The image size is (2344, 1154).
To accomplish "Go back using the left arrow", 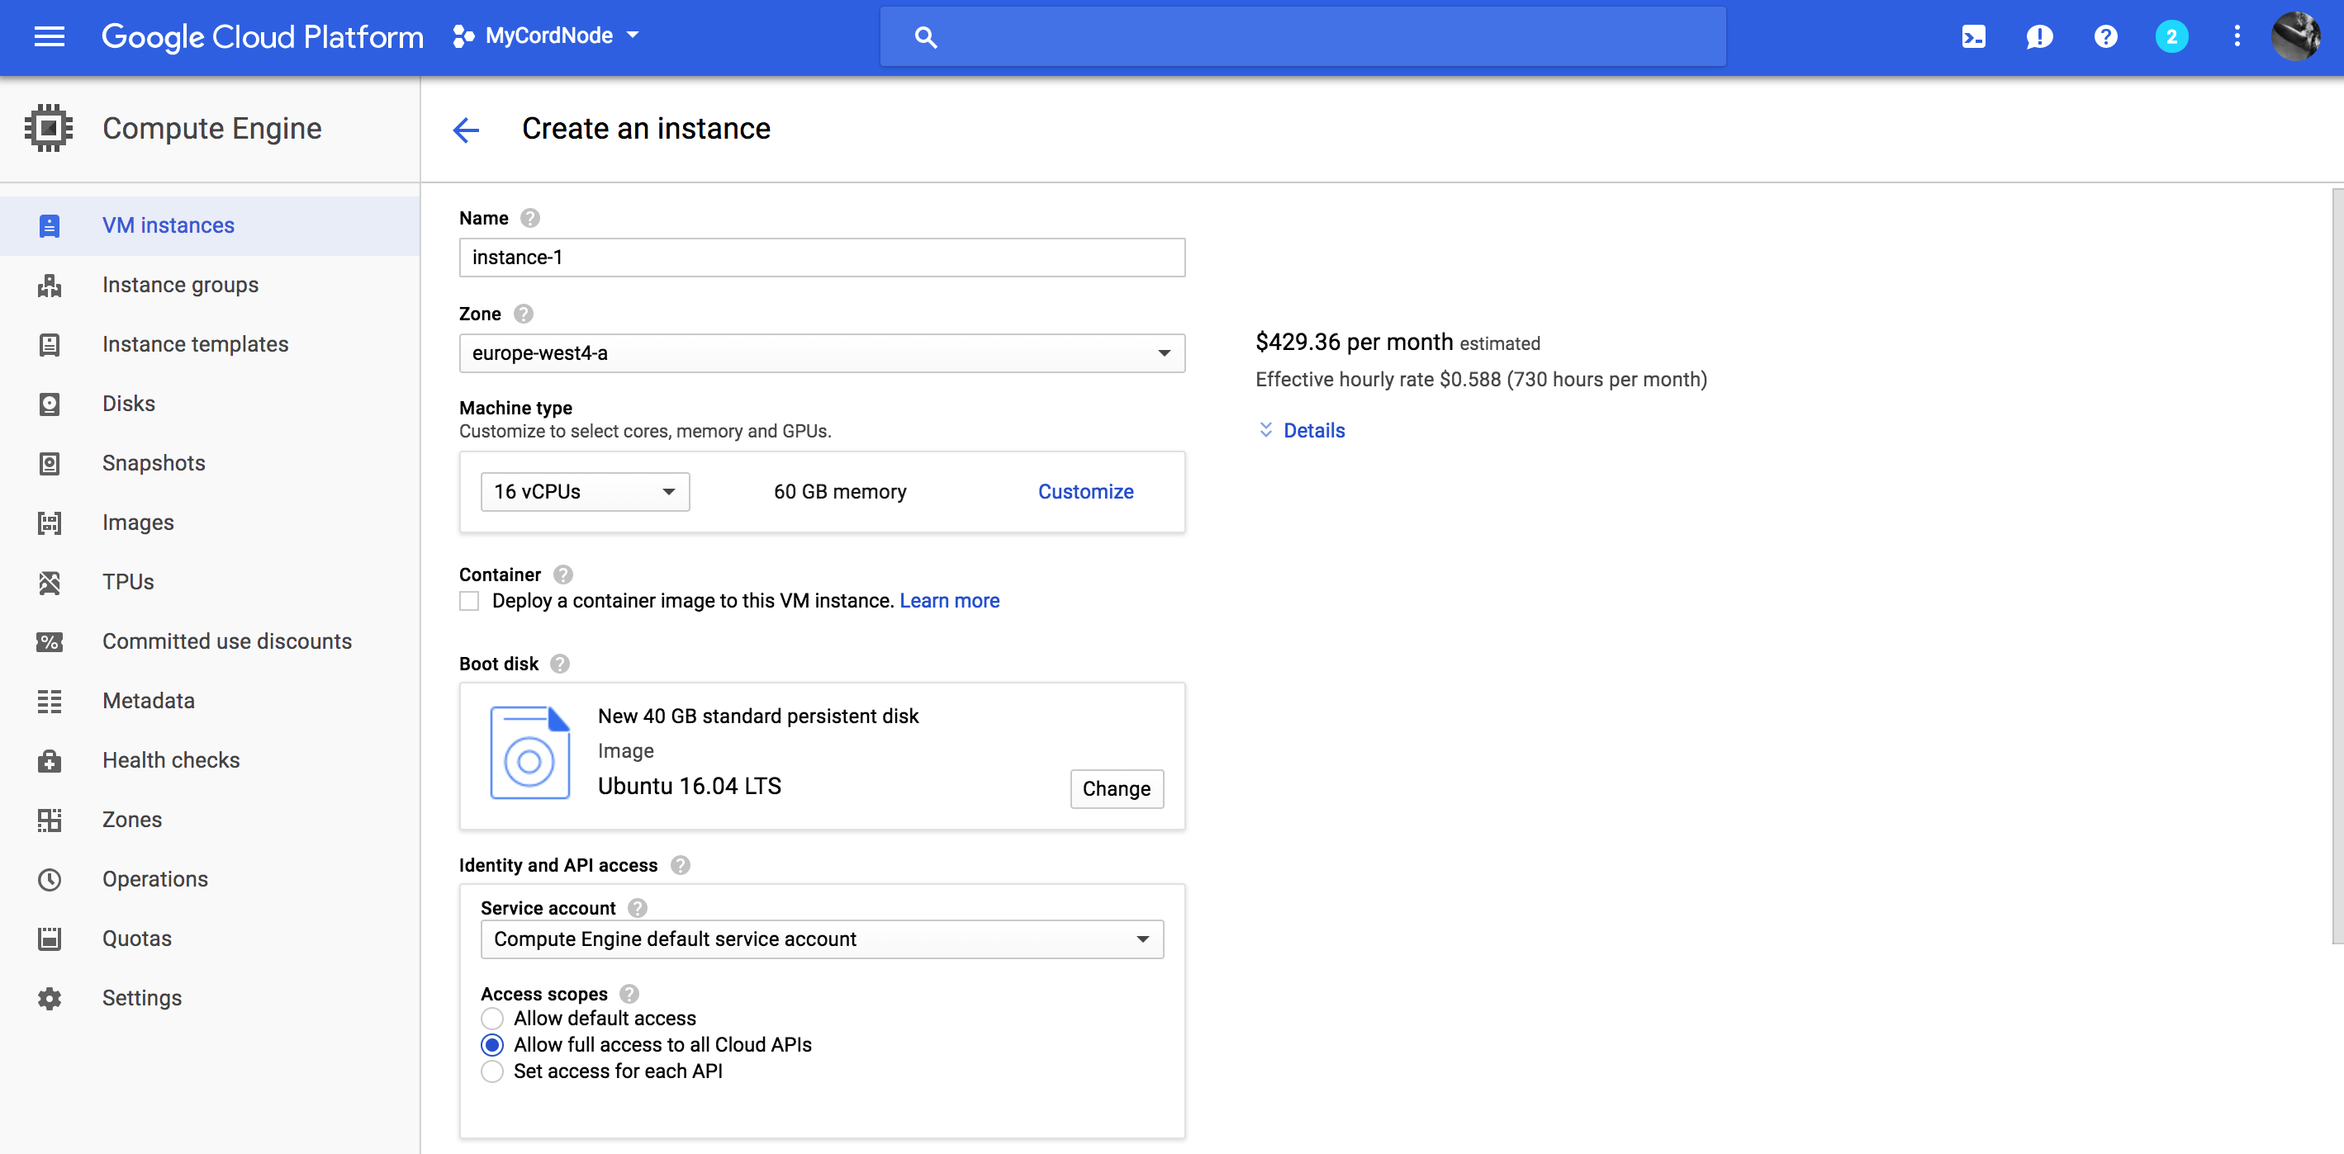I will [x=466, y=129].
